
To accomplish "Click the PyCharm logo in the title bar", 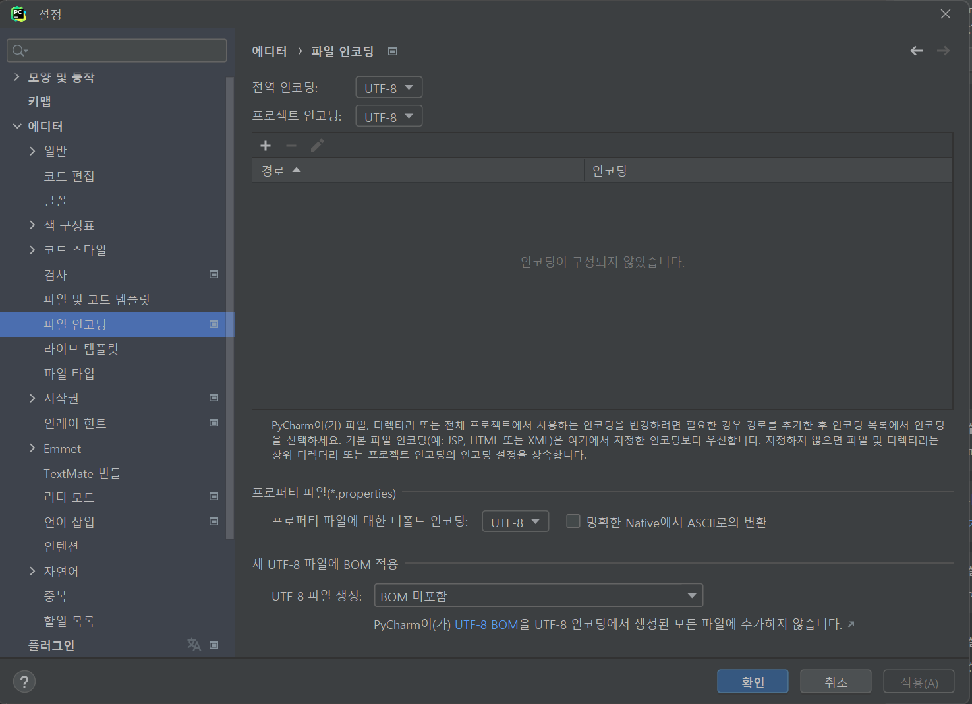I will (18, 14).
